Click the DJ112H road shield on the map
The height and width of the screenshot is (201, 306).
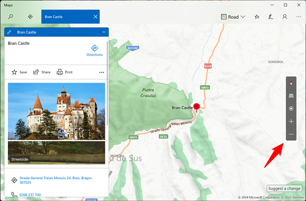(133, 48)
